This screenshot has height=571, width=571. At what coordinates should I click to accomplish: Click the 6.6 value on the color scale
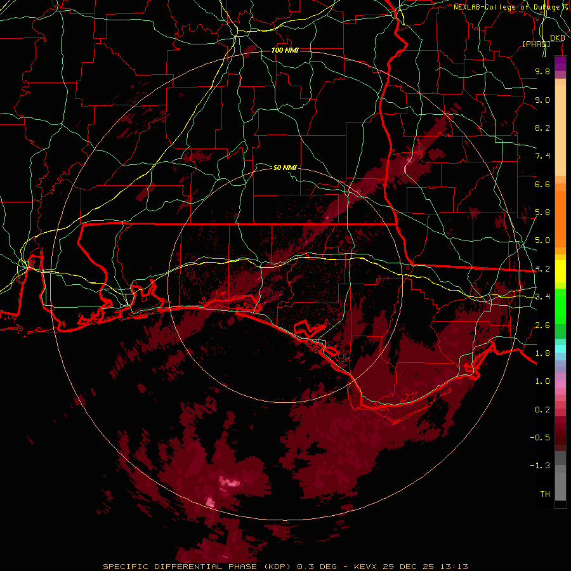(x=542, y=184)
